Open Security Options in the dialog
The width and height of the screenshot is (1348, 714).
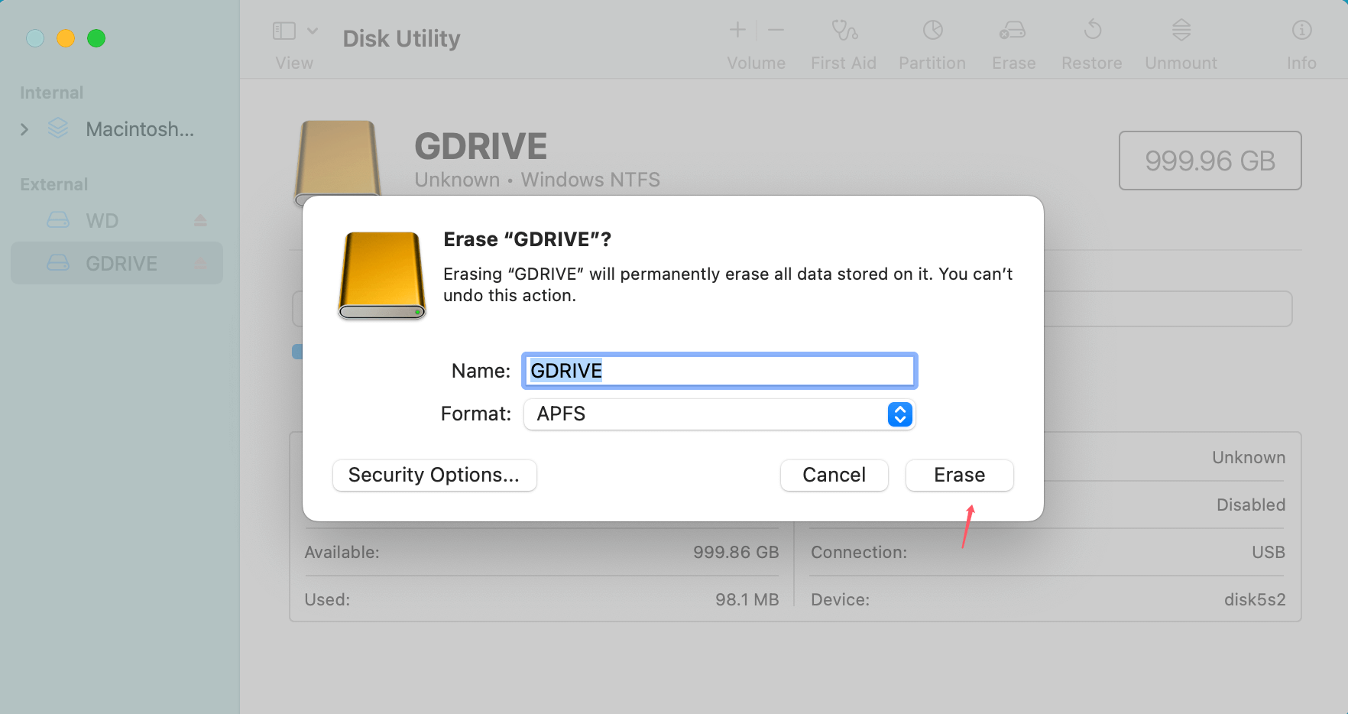[434, 475]
